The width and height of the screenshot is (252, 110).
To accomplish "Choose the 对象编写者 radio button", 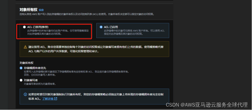I will (21, 80).
